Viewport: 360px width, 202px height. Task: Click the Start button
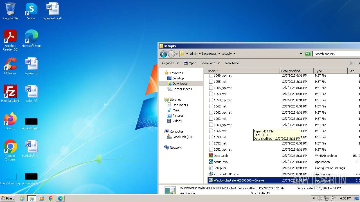click(x=8, y=198)
